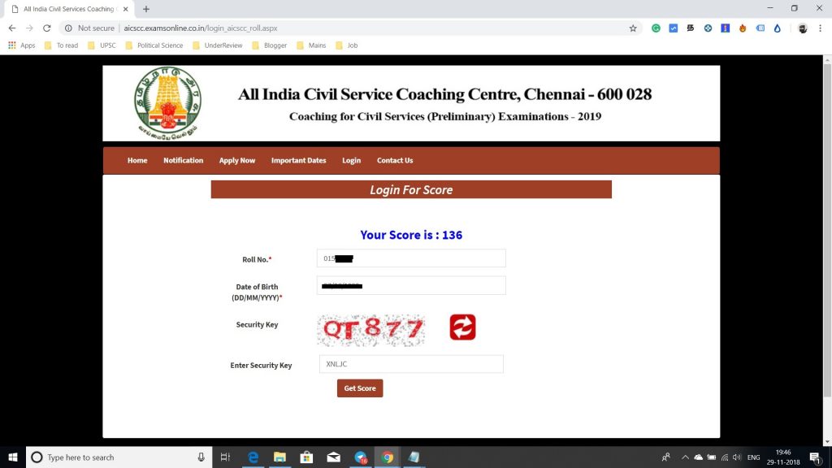The width and height of the screenshot is (832, 468).
Task: Select the Notification menu item
Action: [183, 160]
